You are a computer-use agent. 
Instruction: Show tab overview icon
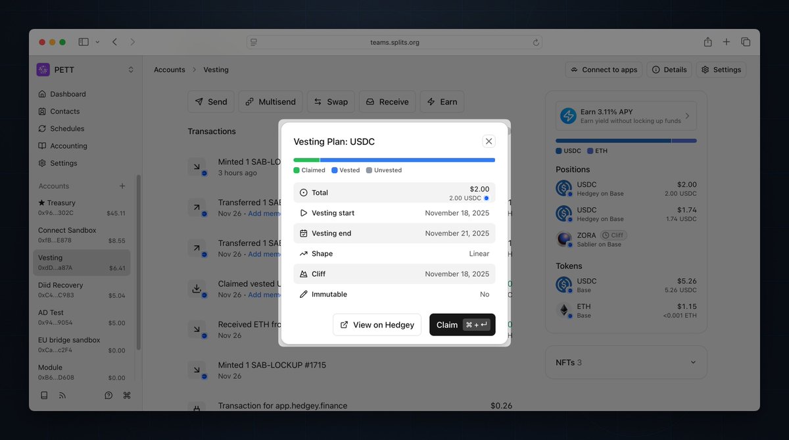pyautogui.click(x=746, y=42)
